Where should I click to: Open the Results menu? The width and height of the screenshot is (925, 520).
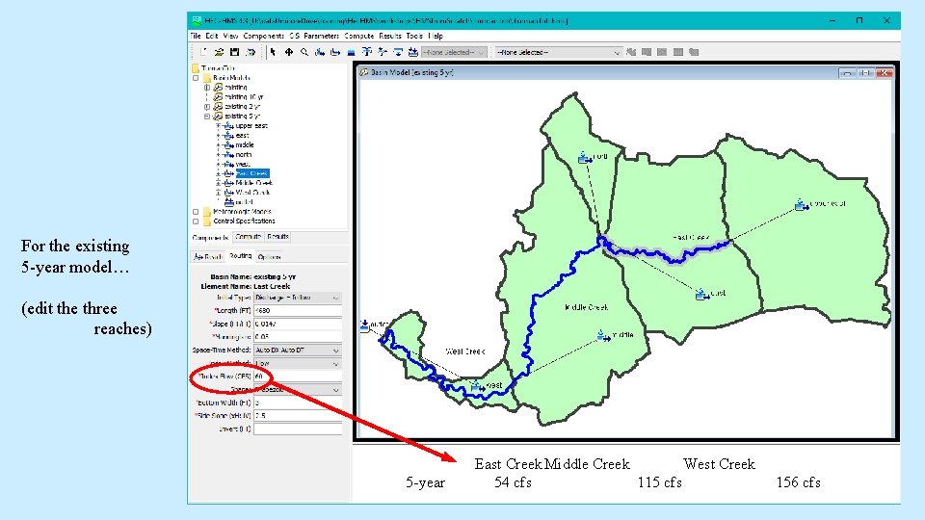[x=390, y=36]
